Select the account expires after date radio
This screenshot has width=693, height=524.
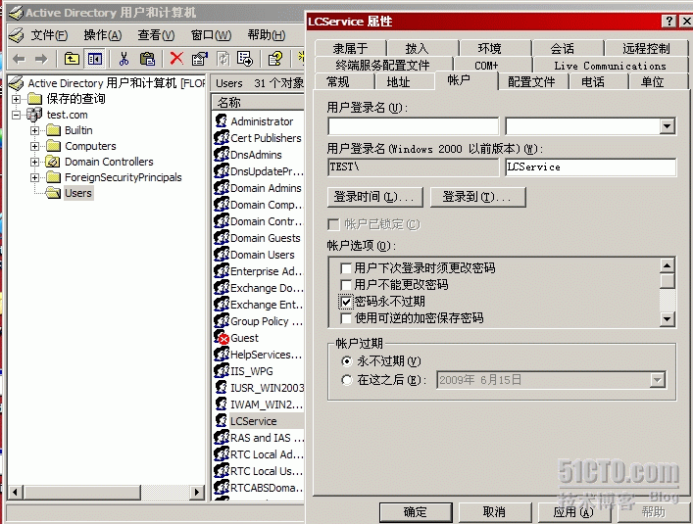347,380
